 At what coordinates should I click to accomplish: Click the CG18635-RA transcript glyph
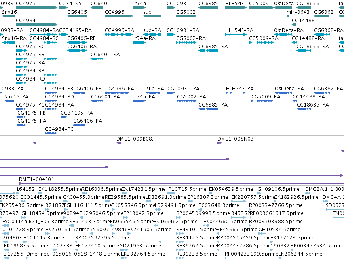[304, 51]
